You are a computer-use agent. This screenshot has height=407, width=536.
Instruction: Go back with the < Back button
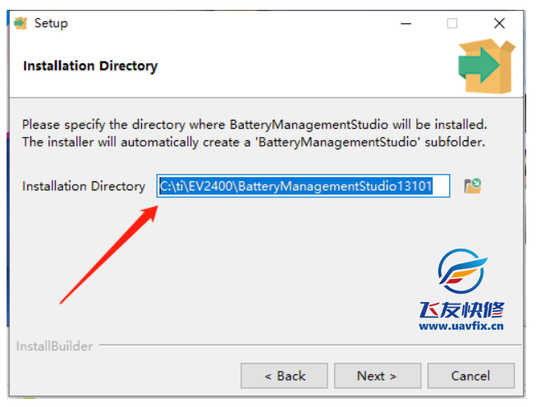[284, 376]
